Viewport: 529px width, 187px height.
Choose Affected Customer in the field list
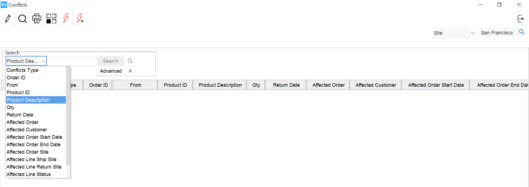[27, 129]
